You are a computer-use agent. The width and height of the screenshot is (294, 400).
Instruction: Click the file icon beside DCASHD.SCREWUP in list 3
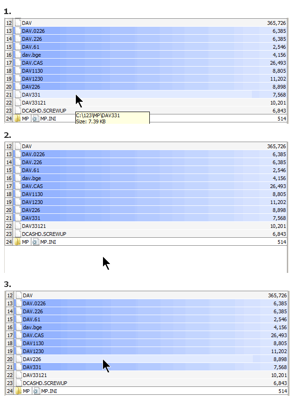pos(19,383)
